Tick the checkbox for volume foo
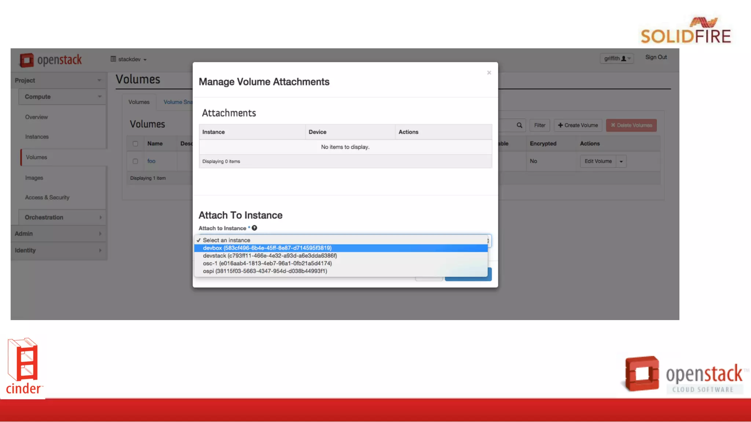Screen dimensions: 751x422 (x=135, y=161)
